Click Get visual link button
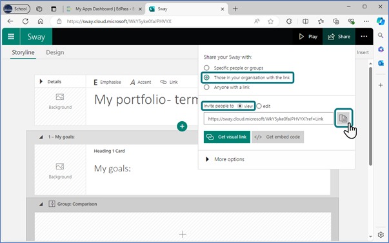The height and width of the screenshot is (243, 389). [226, 137]
